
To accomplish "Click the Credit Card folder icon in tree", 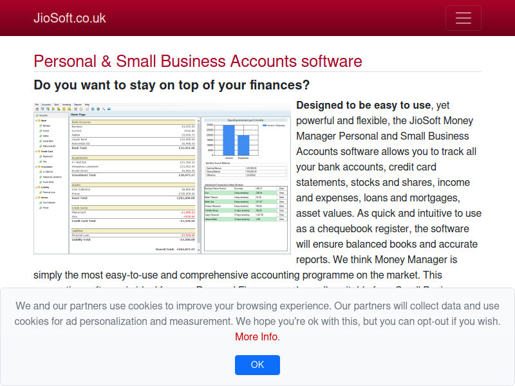I will pos(39,151).
